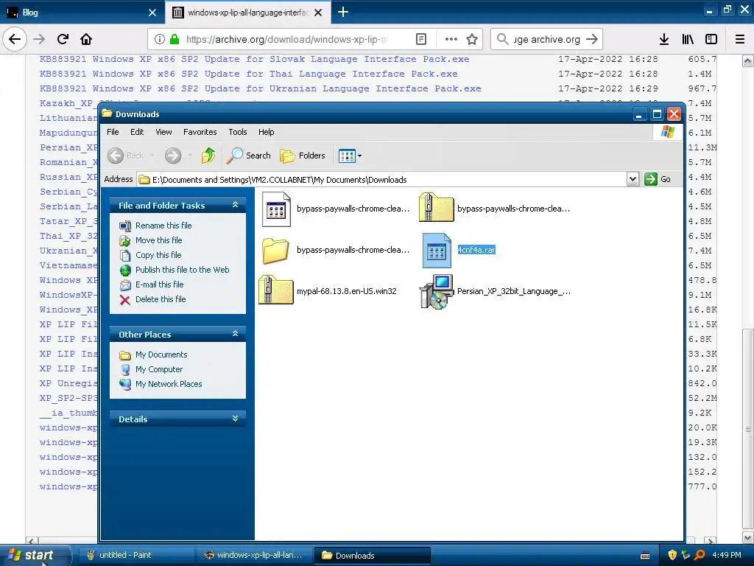Open the Edit menu in Downloads window

pos(137,132)
